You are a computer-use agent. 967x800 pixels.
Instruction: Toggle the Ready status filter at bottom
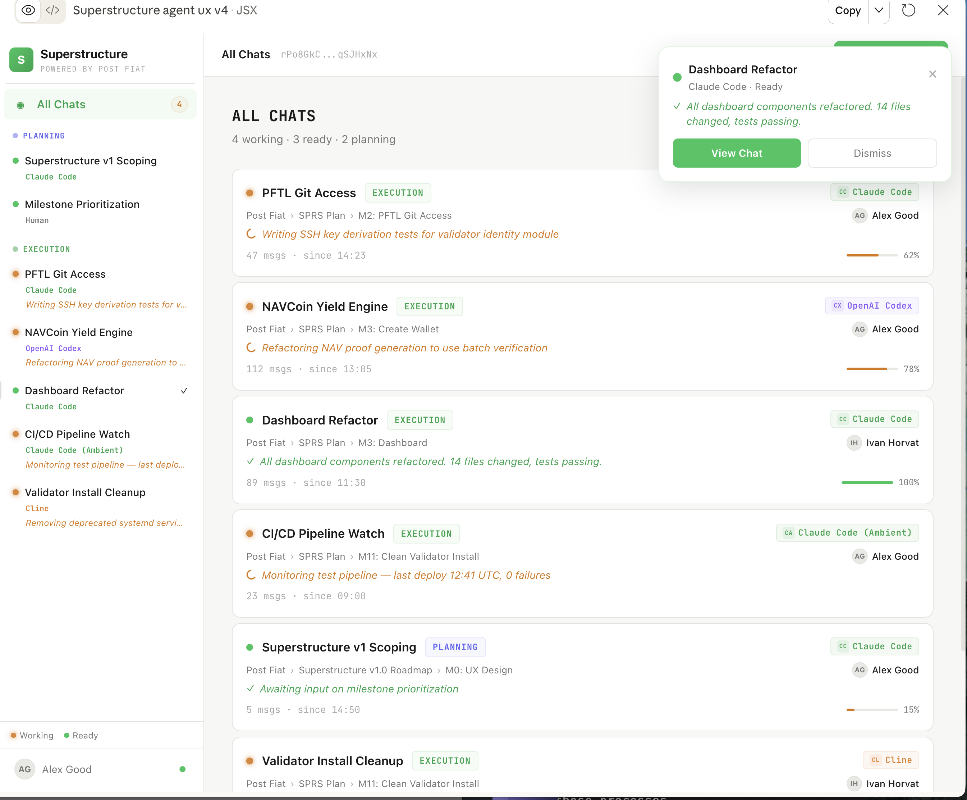point(81,735)
